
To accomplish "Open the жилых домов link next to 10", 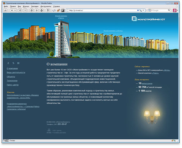I will pyautogui.click(x=147, y=84).
